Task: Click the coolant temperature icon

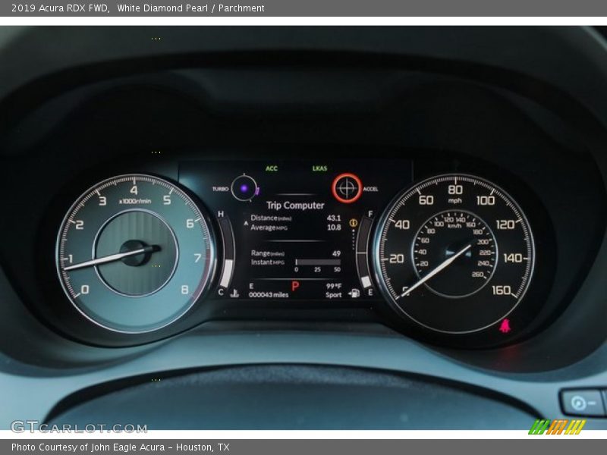Action: coord(234,293)
